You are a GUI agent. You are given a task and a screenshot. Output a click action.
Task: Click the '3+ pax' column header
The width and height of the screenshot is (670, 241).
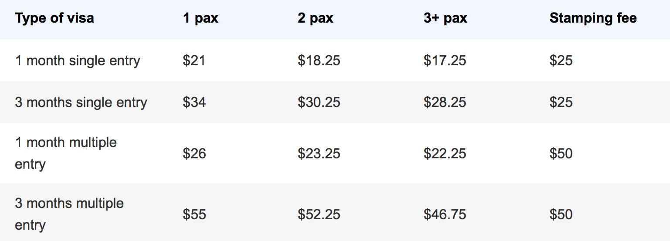(x=445, y=18)
